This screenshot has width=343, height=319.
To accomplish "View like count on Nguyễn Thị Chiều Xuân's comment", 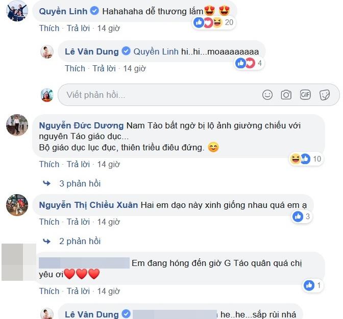I will click(x=302, y=217).
